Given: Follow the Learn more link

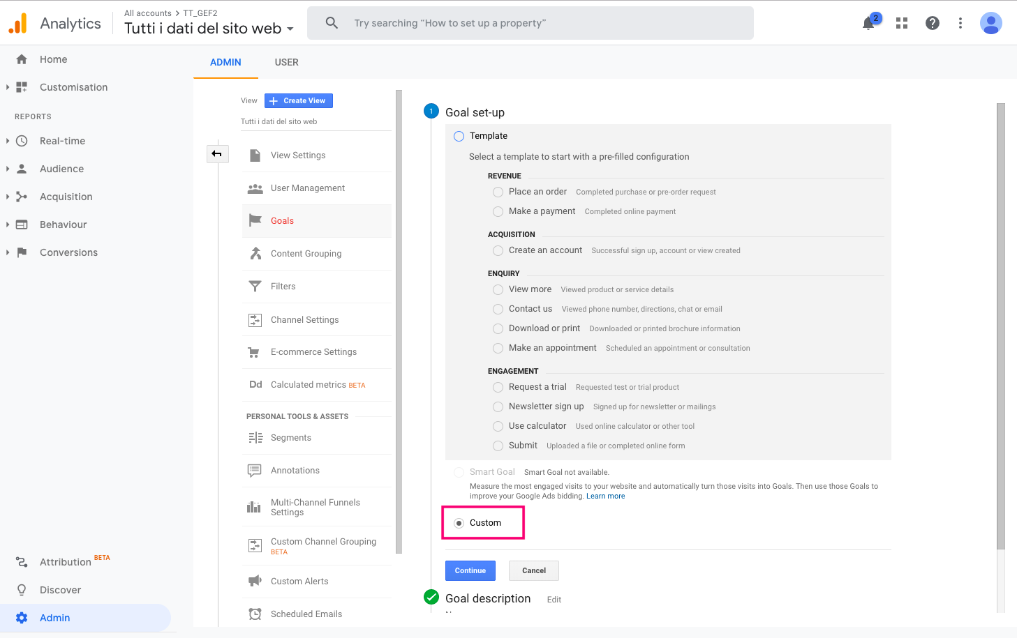Looking at the screenshot, I should coord(606,496).
